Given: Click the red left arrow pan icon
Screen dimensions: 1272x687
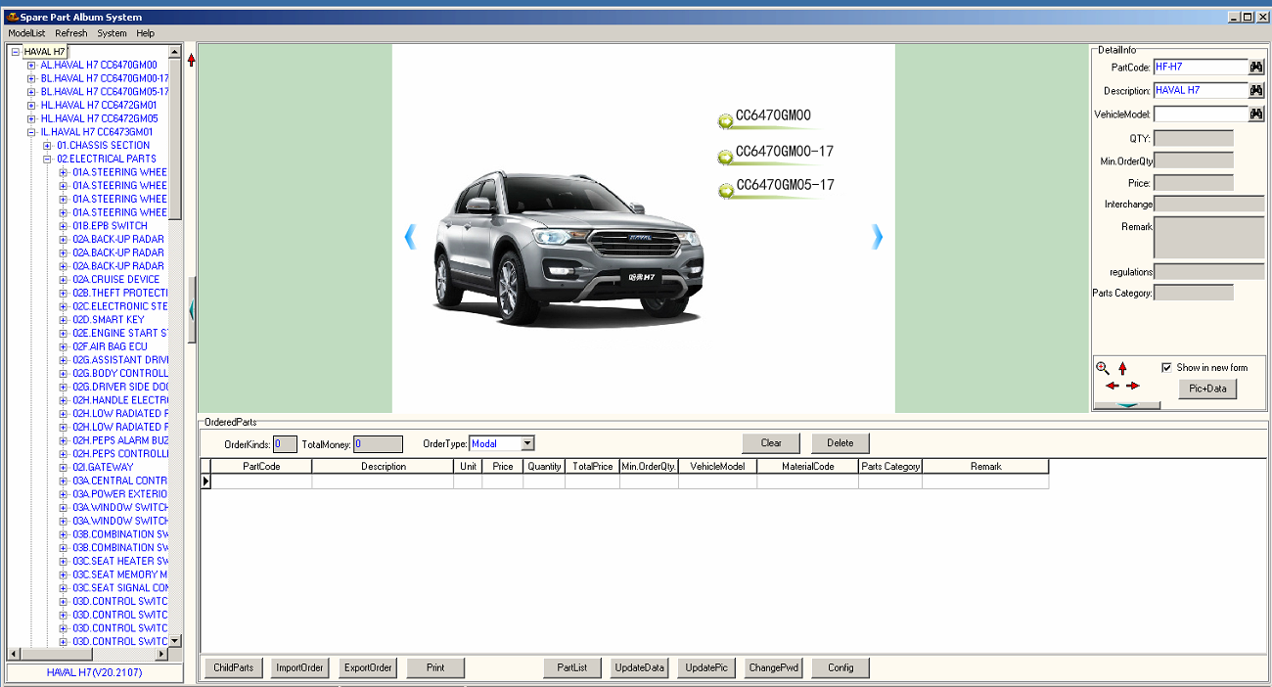Looking at the screenshot, I should tap(1112, 386).
